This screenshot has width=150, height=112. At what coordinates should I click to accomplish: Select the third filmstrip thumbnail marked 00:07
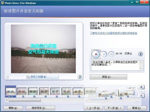point(33,91)
